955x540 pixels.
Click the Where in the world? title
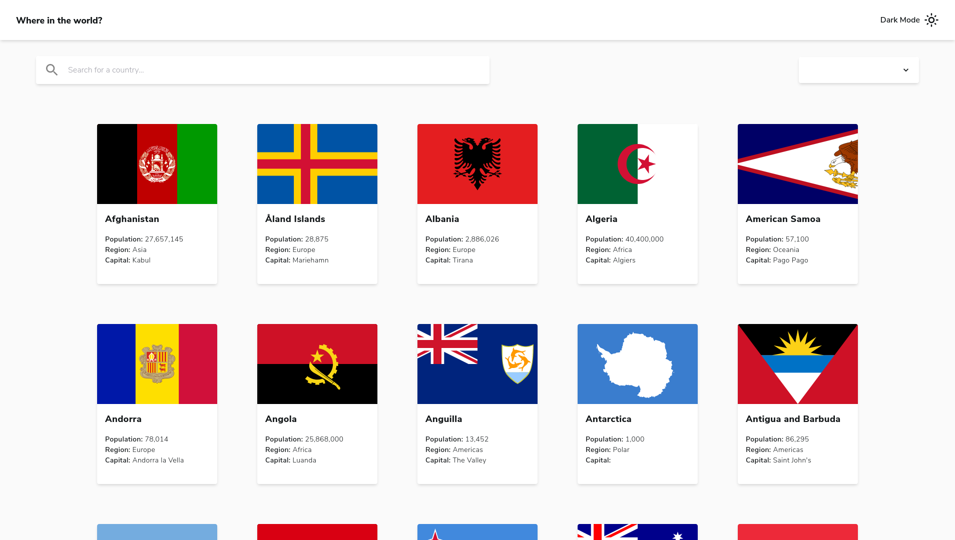click(59, 20)
